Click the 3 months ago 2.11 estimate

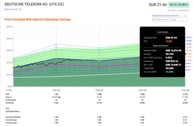tap(185, 120)
